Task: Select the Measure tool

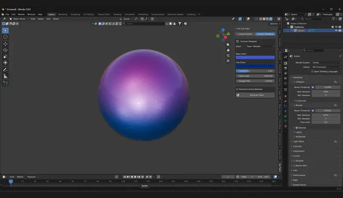Action: point(5,76)
